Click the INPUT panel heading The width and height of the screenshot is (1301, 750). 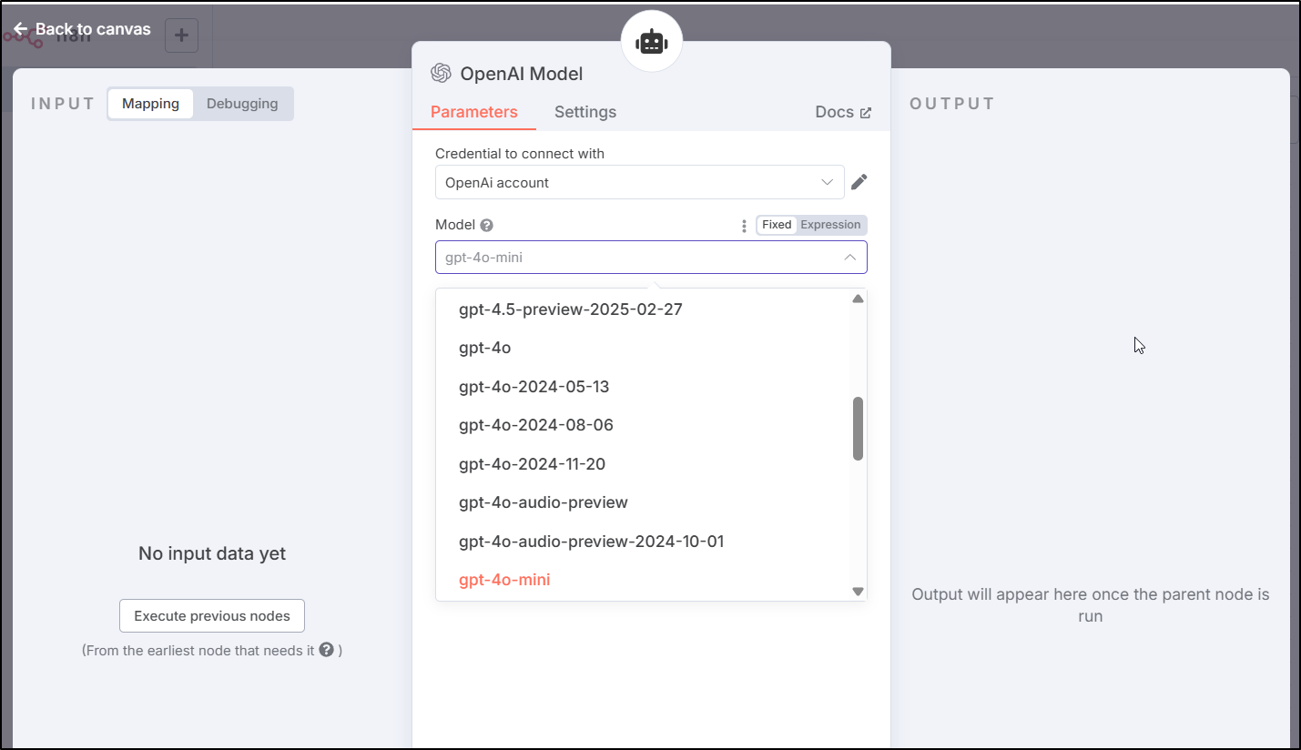63,104
